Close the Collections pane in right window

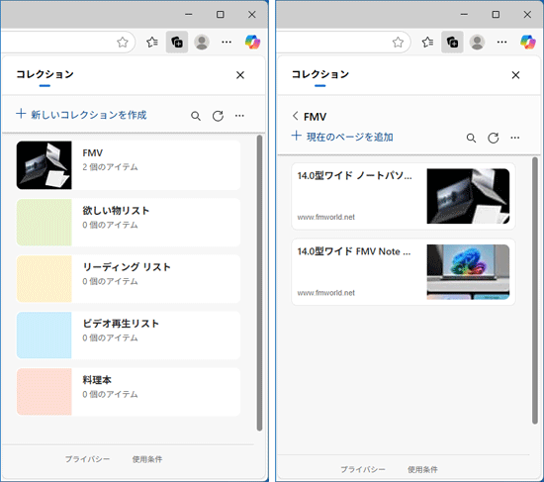point(515,75)
